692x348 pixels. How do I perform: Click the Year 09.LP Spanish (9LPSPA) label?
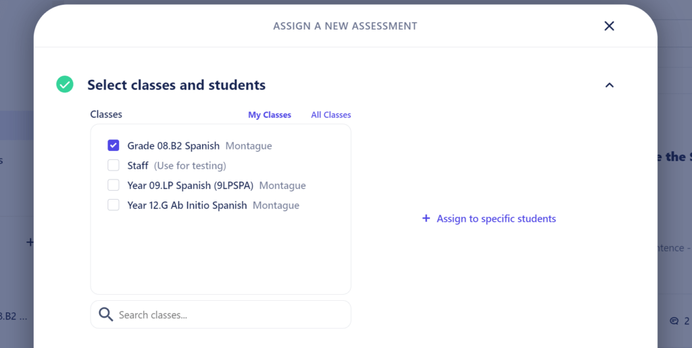(190, 185)
